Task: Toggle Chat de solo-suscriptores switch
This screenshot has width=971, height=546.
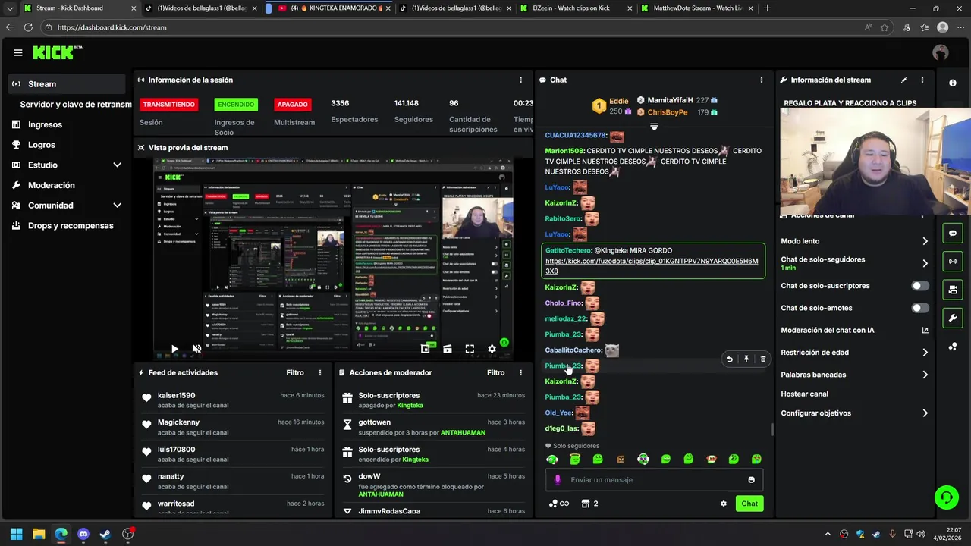Action: (919, 286)
